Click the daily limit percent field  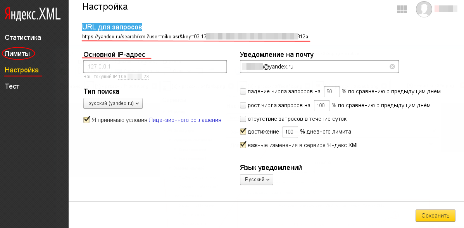290,132
